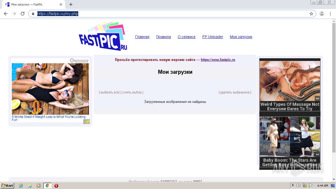Click the browser forward arrow

pos(14,14)
